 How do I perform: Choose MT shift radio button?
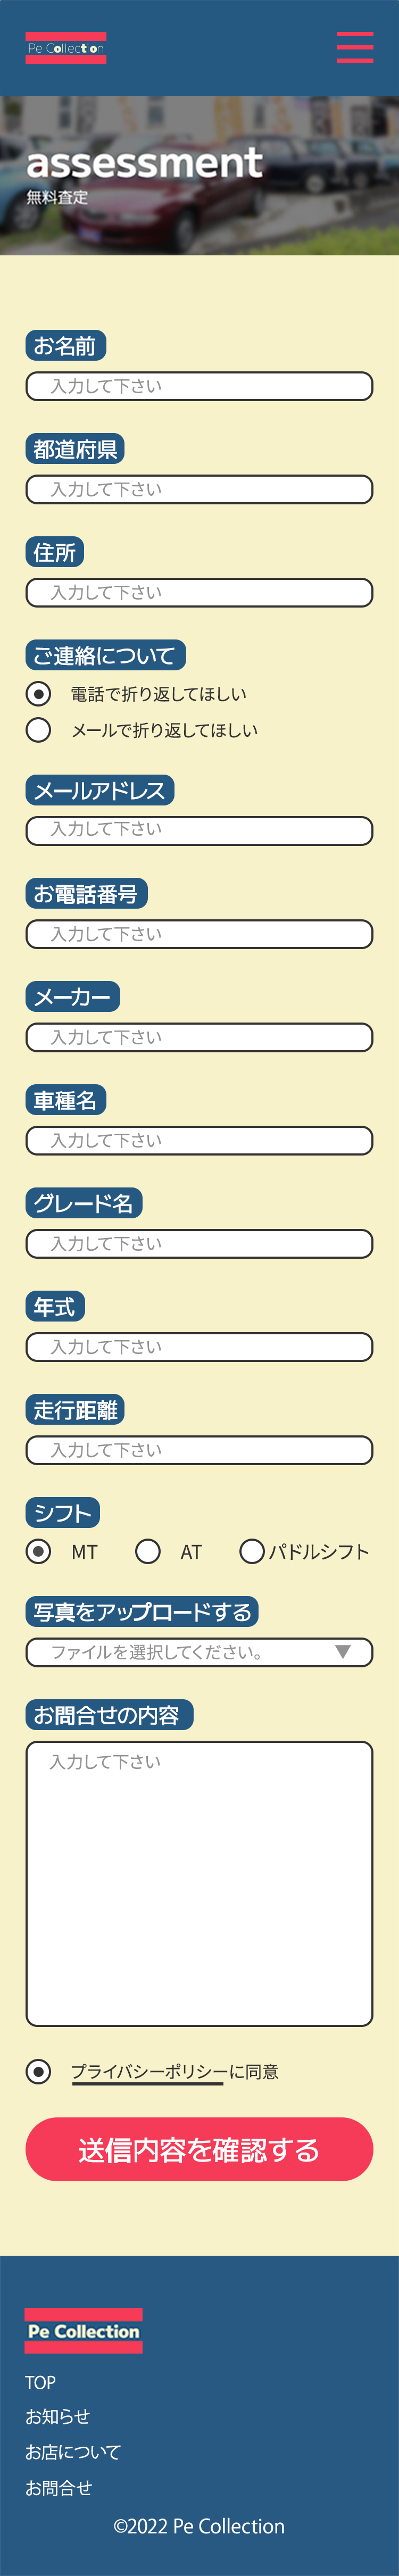point(38,1551)
